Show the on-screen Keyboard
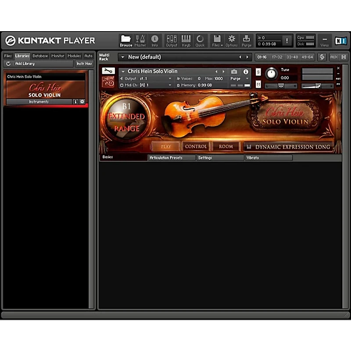 pos(186,41)
